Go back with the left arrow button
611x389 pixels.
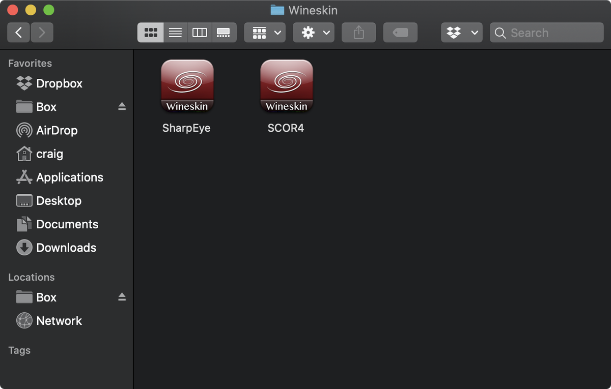19,33
